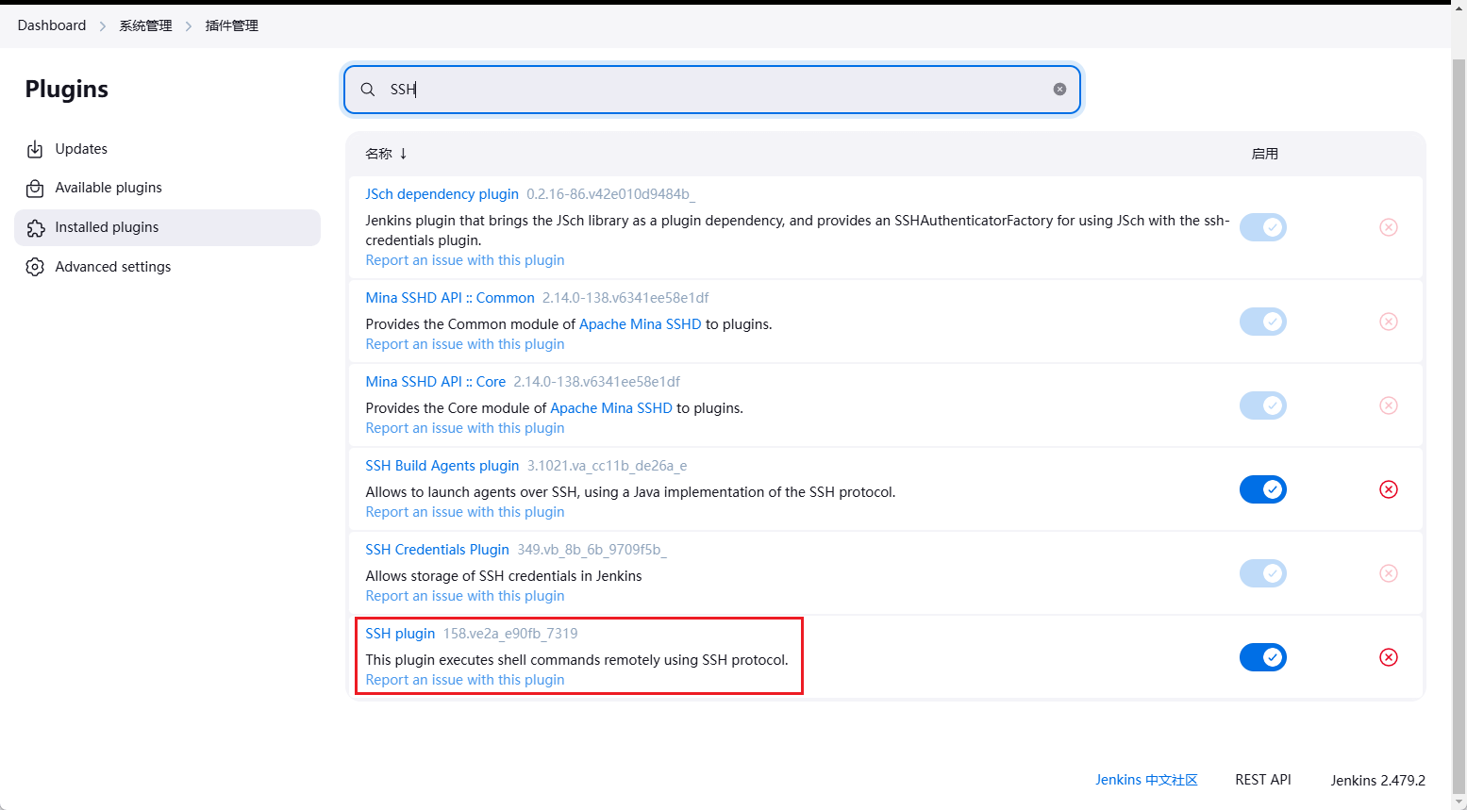Screen dimensions: 1467x810
Task: Focus the plugin search input field
Action: 717,90
